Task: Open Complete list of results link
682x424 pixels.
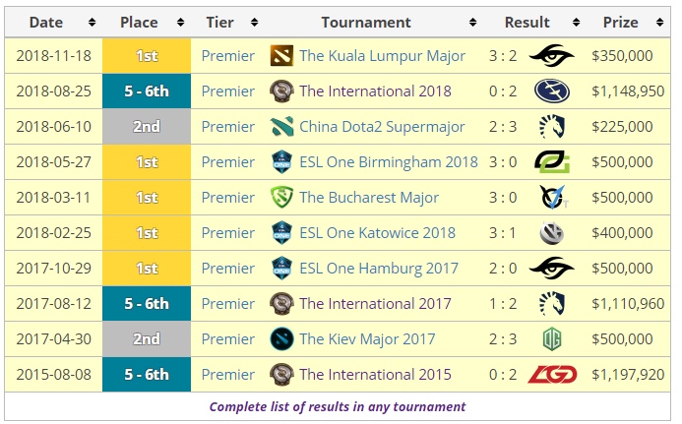Action: 338,406
